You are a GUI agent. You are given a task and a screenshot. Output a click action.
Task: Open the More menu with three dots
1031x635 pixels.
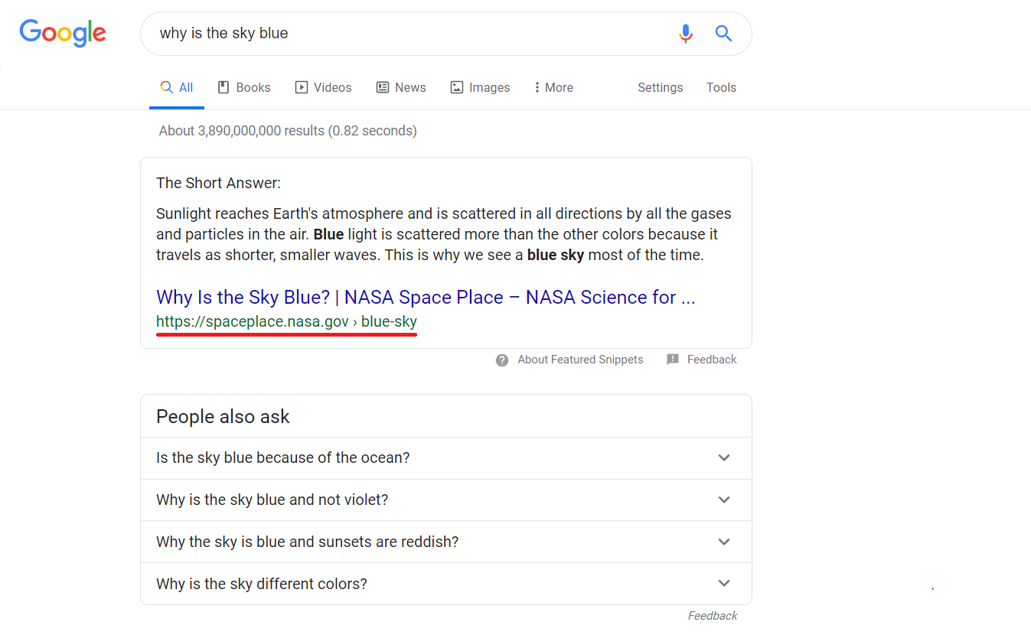coord(553,87)
